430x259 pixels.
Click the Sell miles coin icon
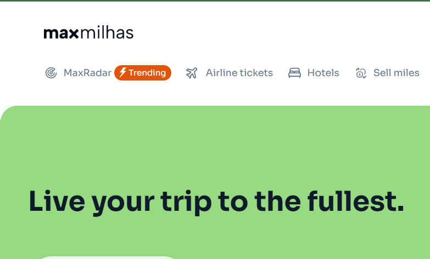[x=361, y=73]
